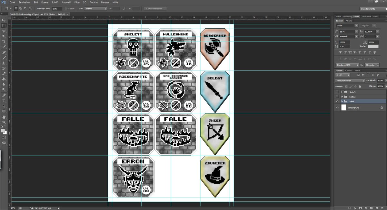387x210 pixels.
Task: Click Add to Selection mode icon
Action: pos(20,8)
